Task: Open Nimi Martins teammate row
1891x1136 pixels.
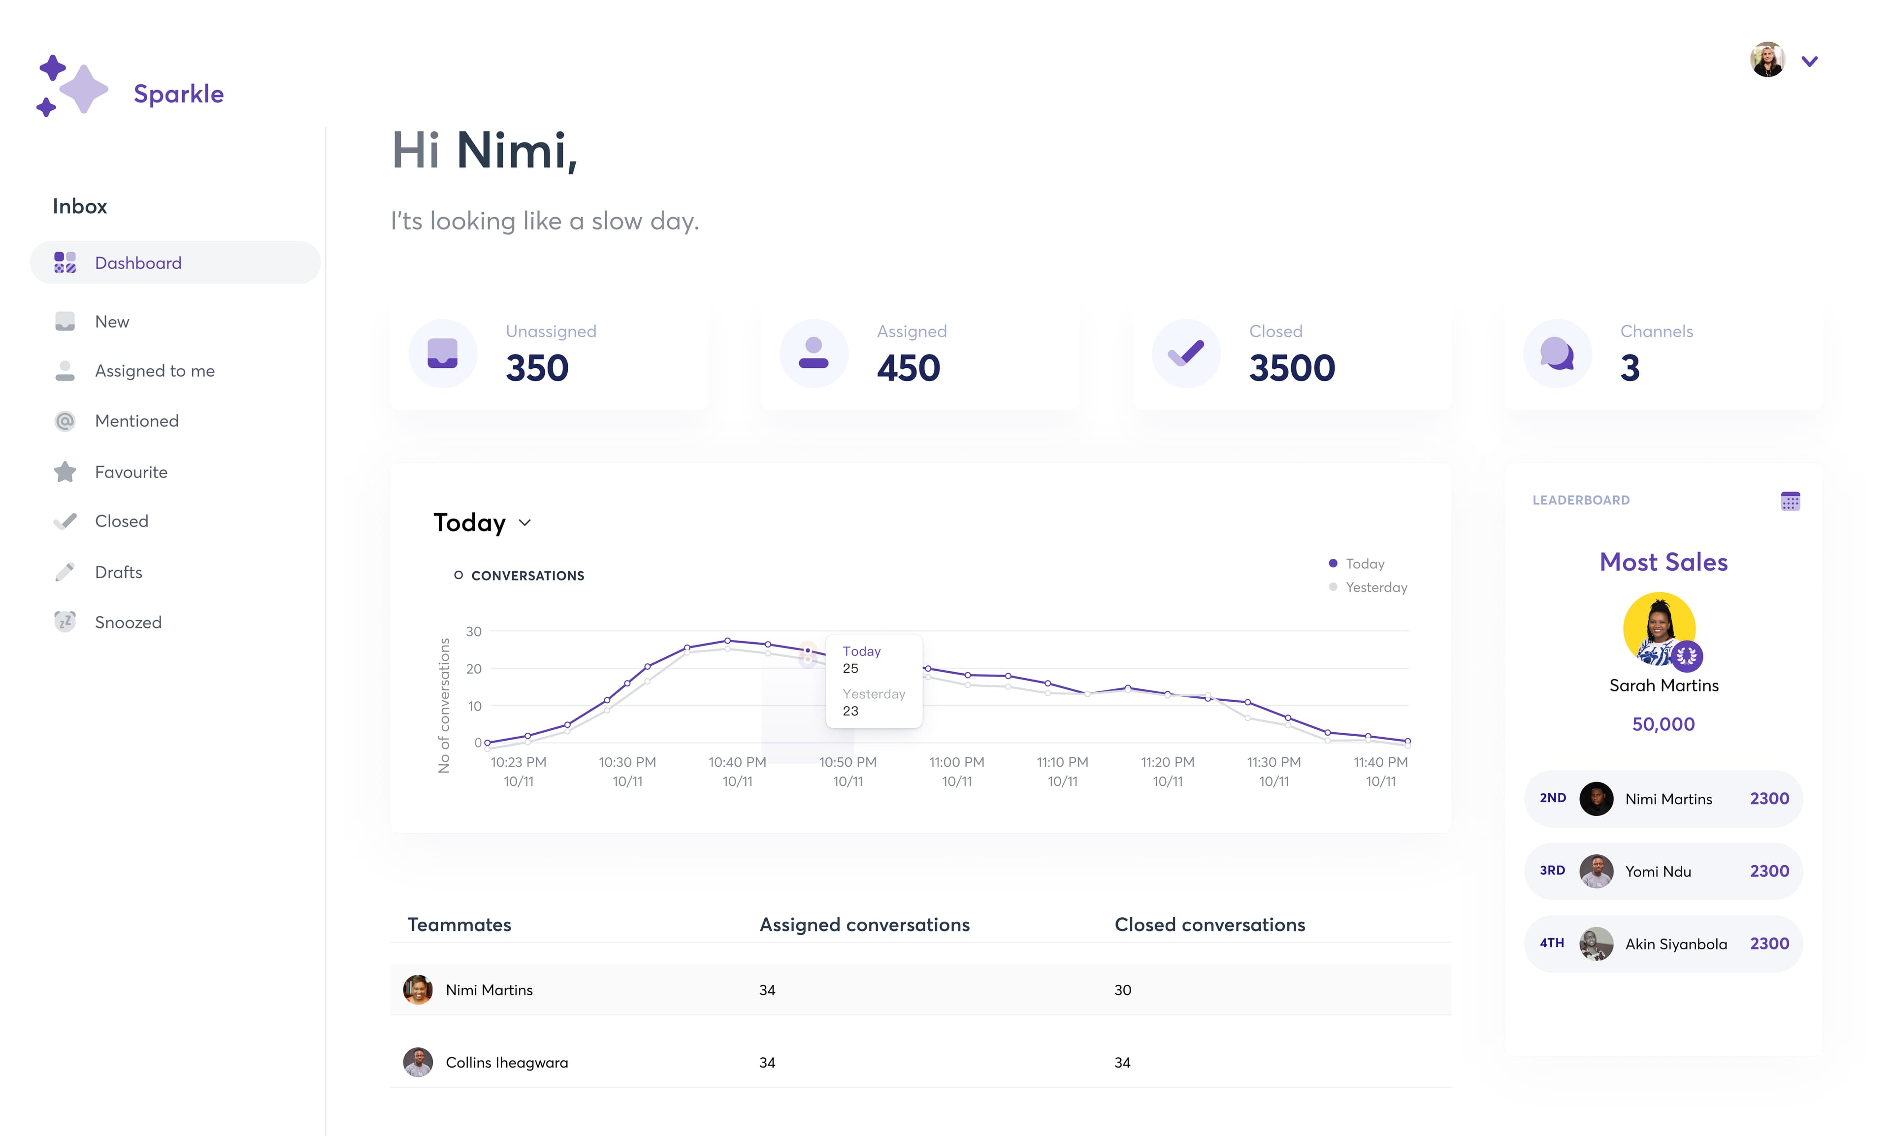Action: tap(489, 990)
